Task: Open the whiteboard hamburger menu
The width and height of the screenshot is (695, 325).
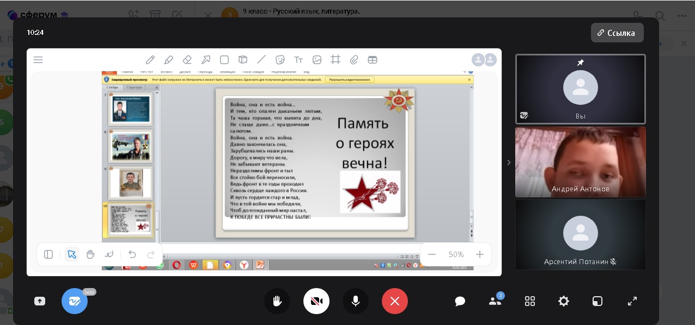Action: click(x=38, y=60)
